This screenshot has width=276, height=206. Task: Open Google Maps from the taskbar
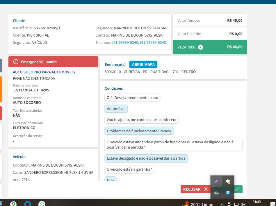tap(13, 204)
